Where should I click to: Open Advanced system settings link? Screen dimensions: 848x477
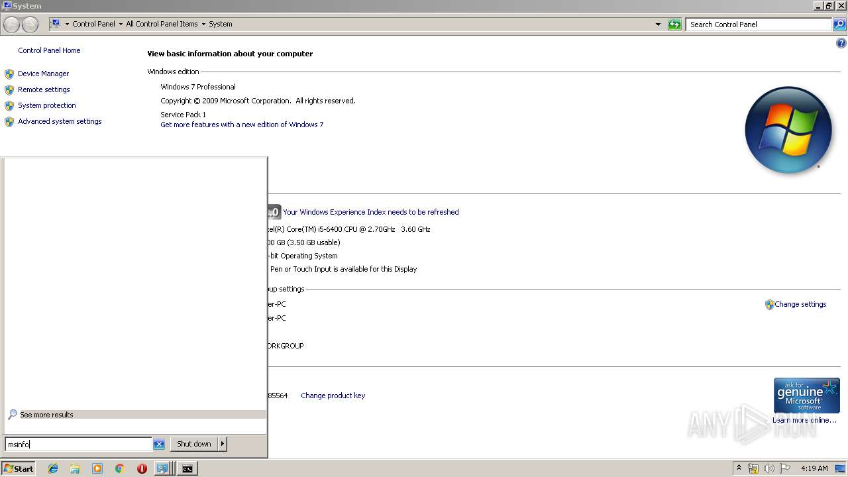click(x=60, y=121)
